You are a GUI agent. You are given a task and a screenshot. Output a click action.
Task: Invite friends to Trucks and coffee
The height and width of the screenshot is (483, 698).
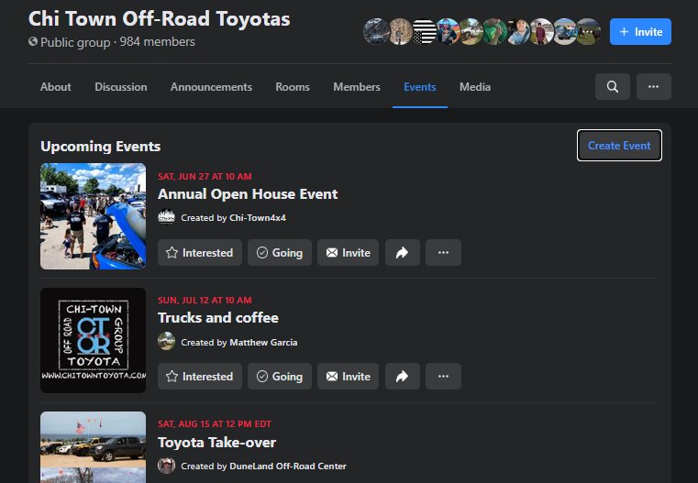tap(348, 377)
